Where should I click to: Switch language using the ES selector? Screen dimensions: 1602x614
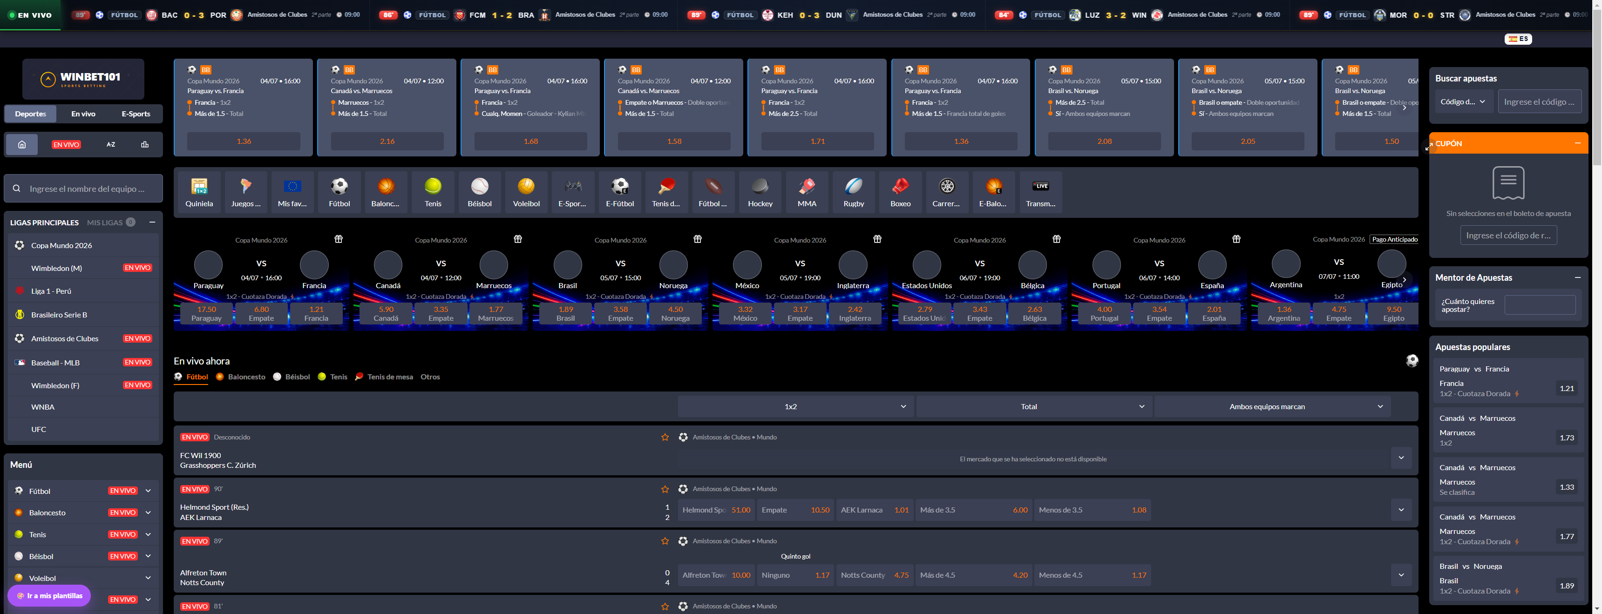point(1518,39)
